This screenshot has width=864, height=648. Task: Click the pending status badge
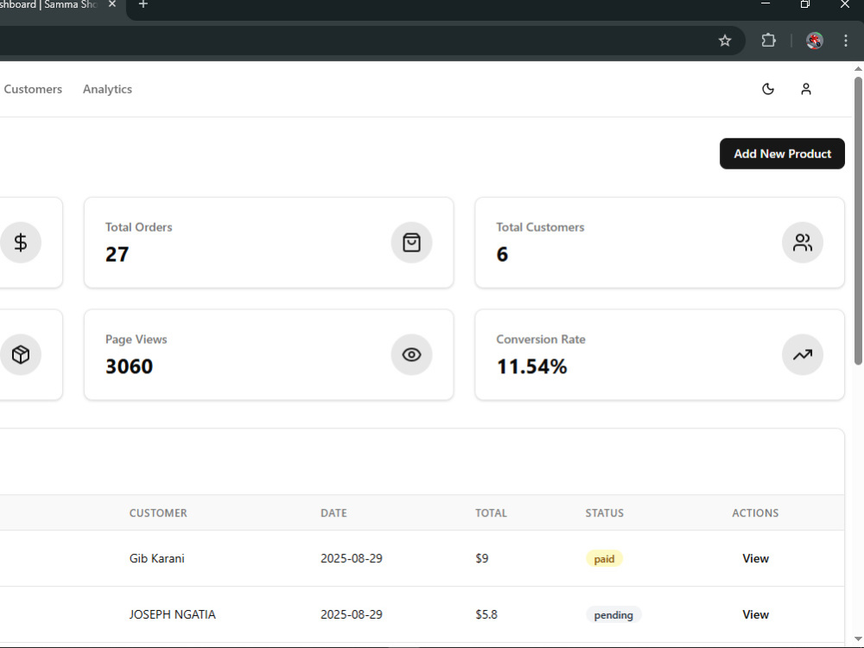613,615
